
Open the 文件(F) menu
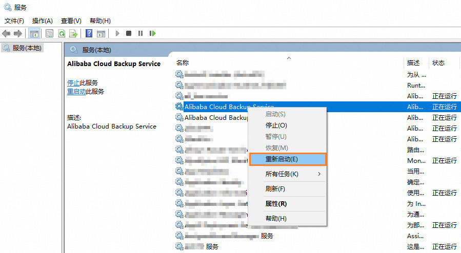point(14,21)
